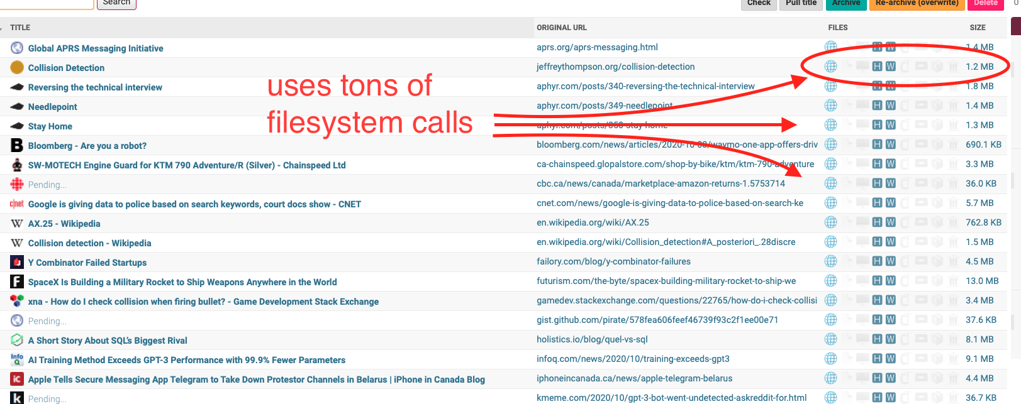Open Bloomberg - Are you a robot? link
This screenshot has width=1021, height=404.
pos(87,146)
